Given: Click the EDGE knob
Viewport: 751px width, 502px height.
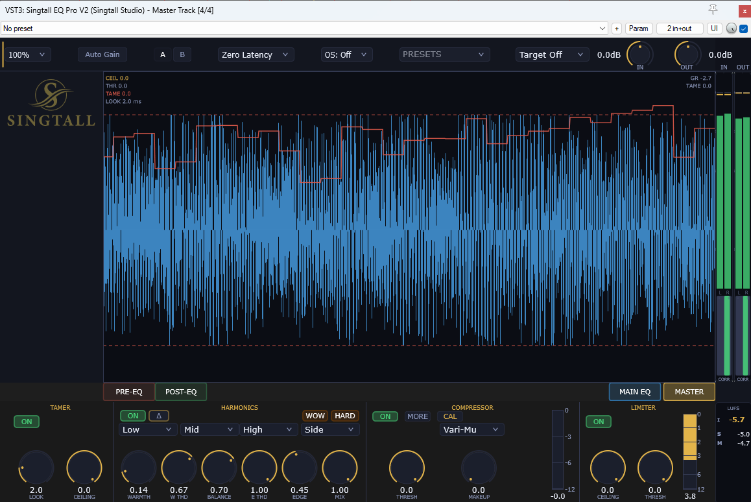Looking at the screenshot, I should 300,468.
